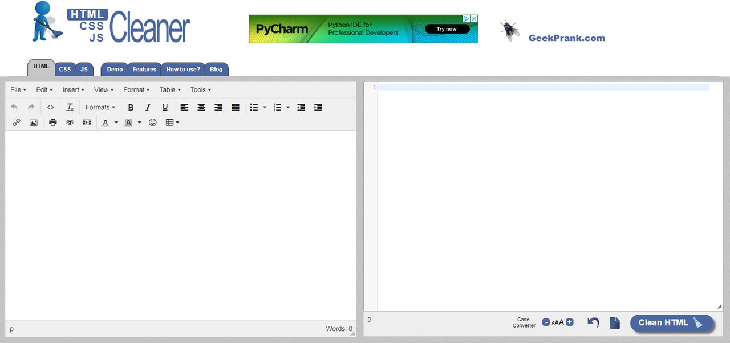This screenshot has width=730, height=343.
Task: Print the document using the printer icon
Action: [x=53, y=122]
